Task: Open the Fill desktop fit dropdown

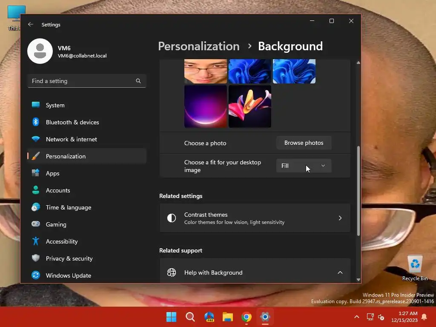Action: [304, 166]
